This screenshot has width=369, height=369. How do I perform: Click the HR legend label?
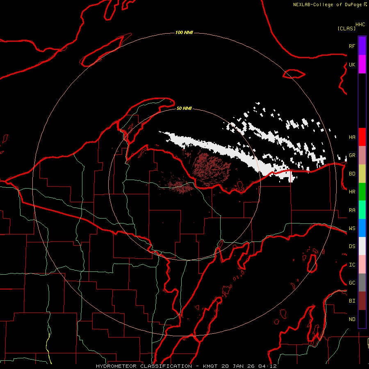pyautogui.click(x=352, y=192)
